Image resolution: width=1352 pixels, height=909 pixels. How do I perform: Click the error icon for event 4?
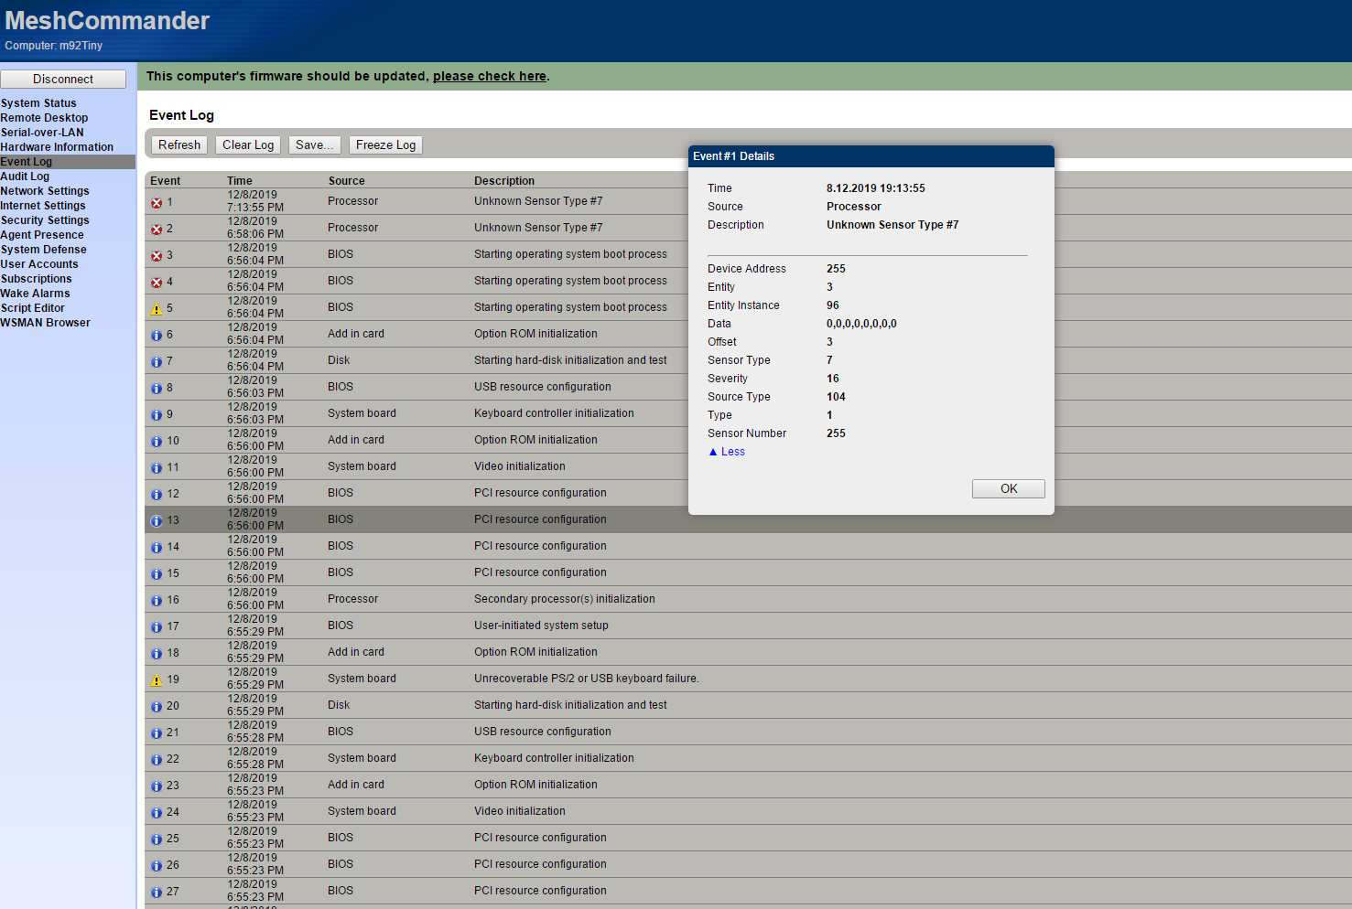157,283
